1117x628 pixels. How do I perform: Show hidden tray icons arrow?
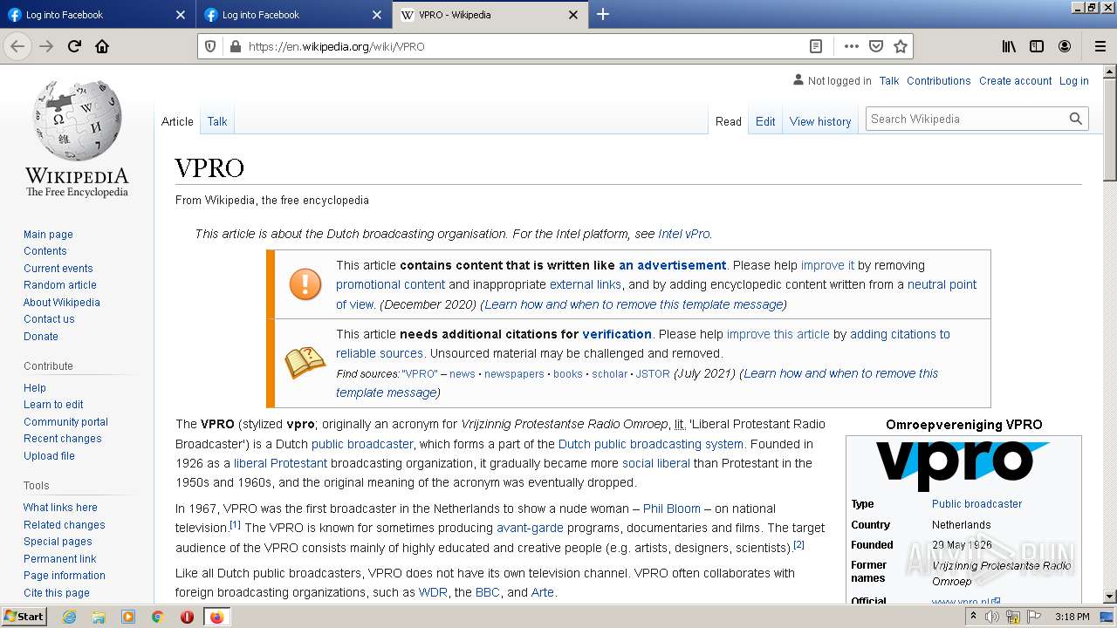(973, 617)
